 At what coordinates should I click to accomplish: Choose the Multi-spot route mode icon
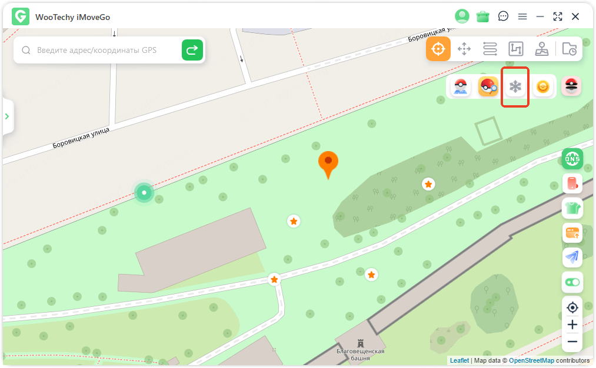516,49
